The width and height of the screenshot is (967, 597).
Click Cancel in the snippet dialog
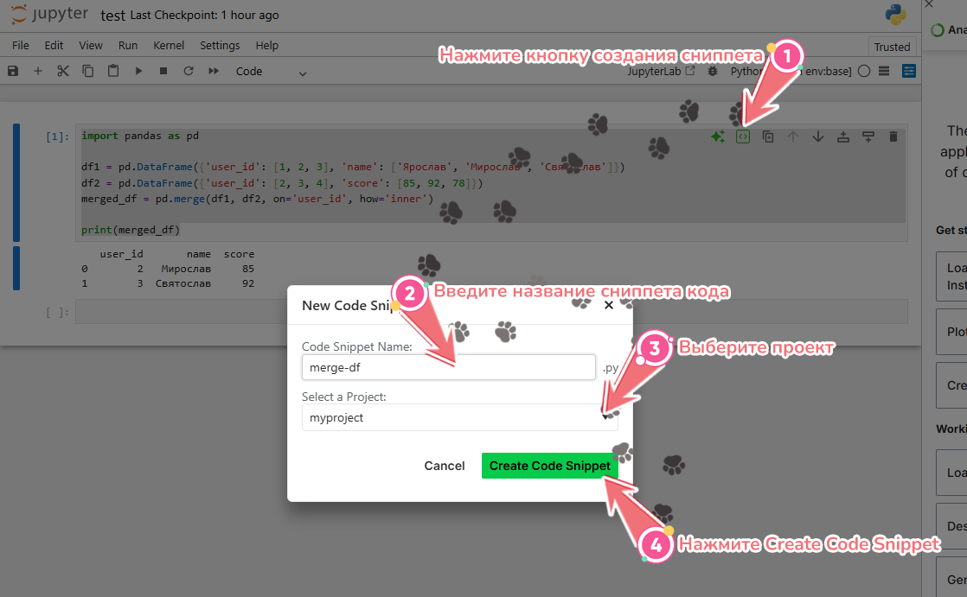tap(444, 466)
